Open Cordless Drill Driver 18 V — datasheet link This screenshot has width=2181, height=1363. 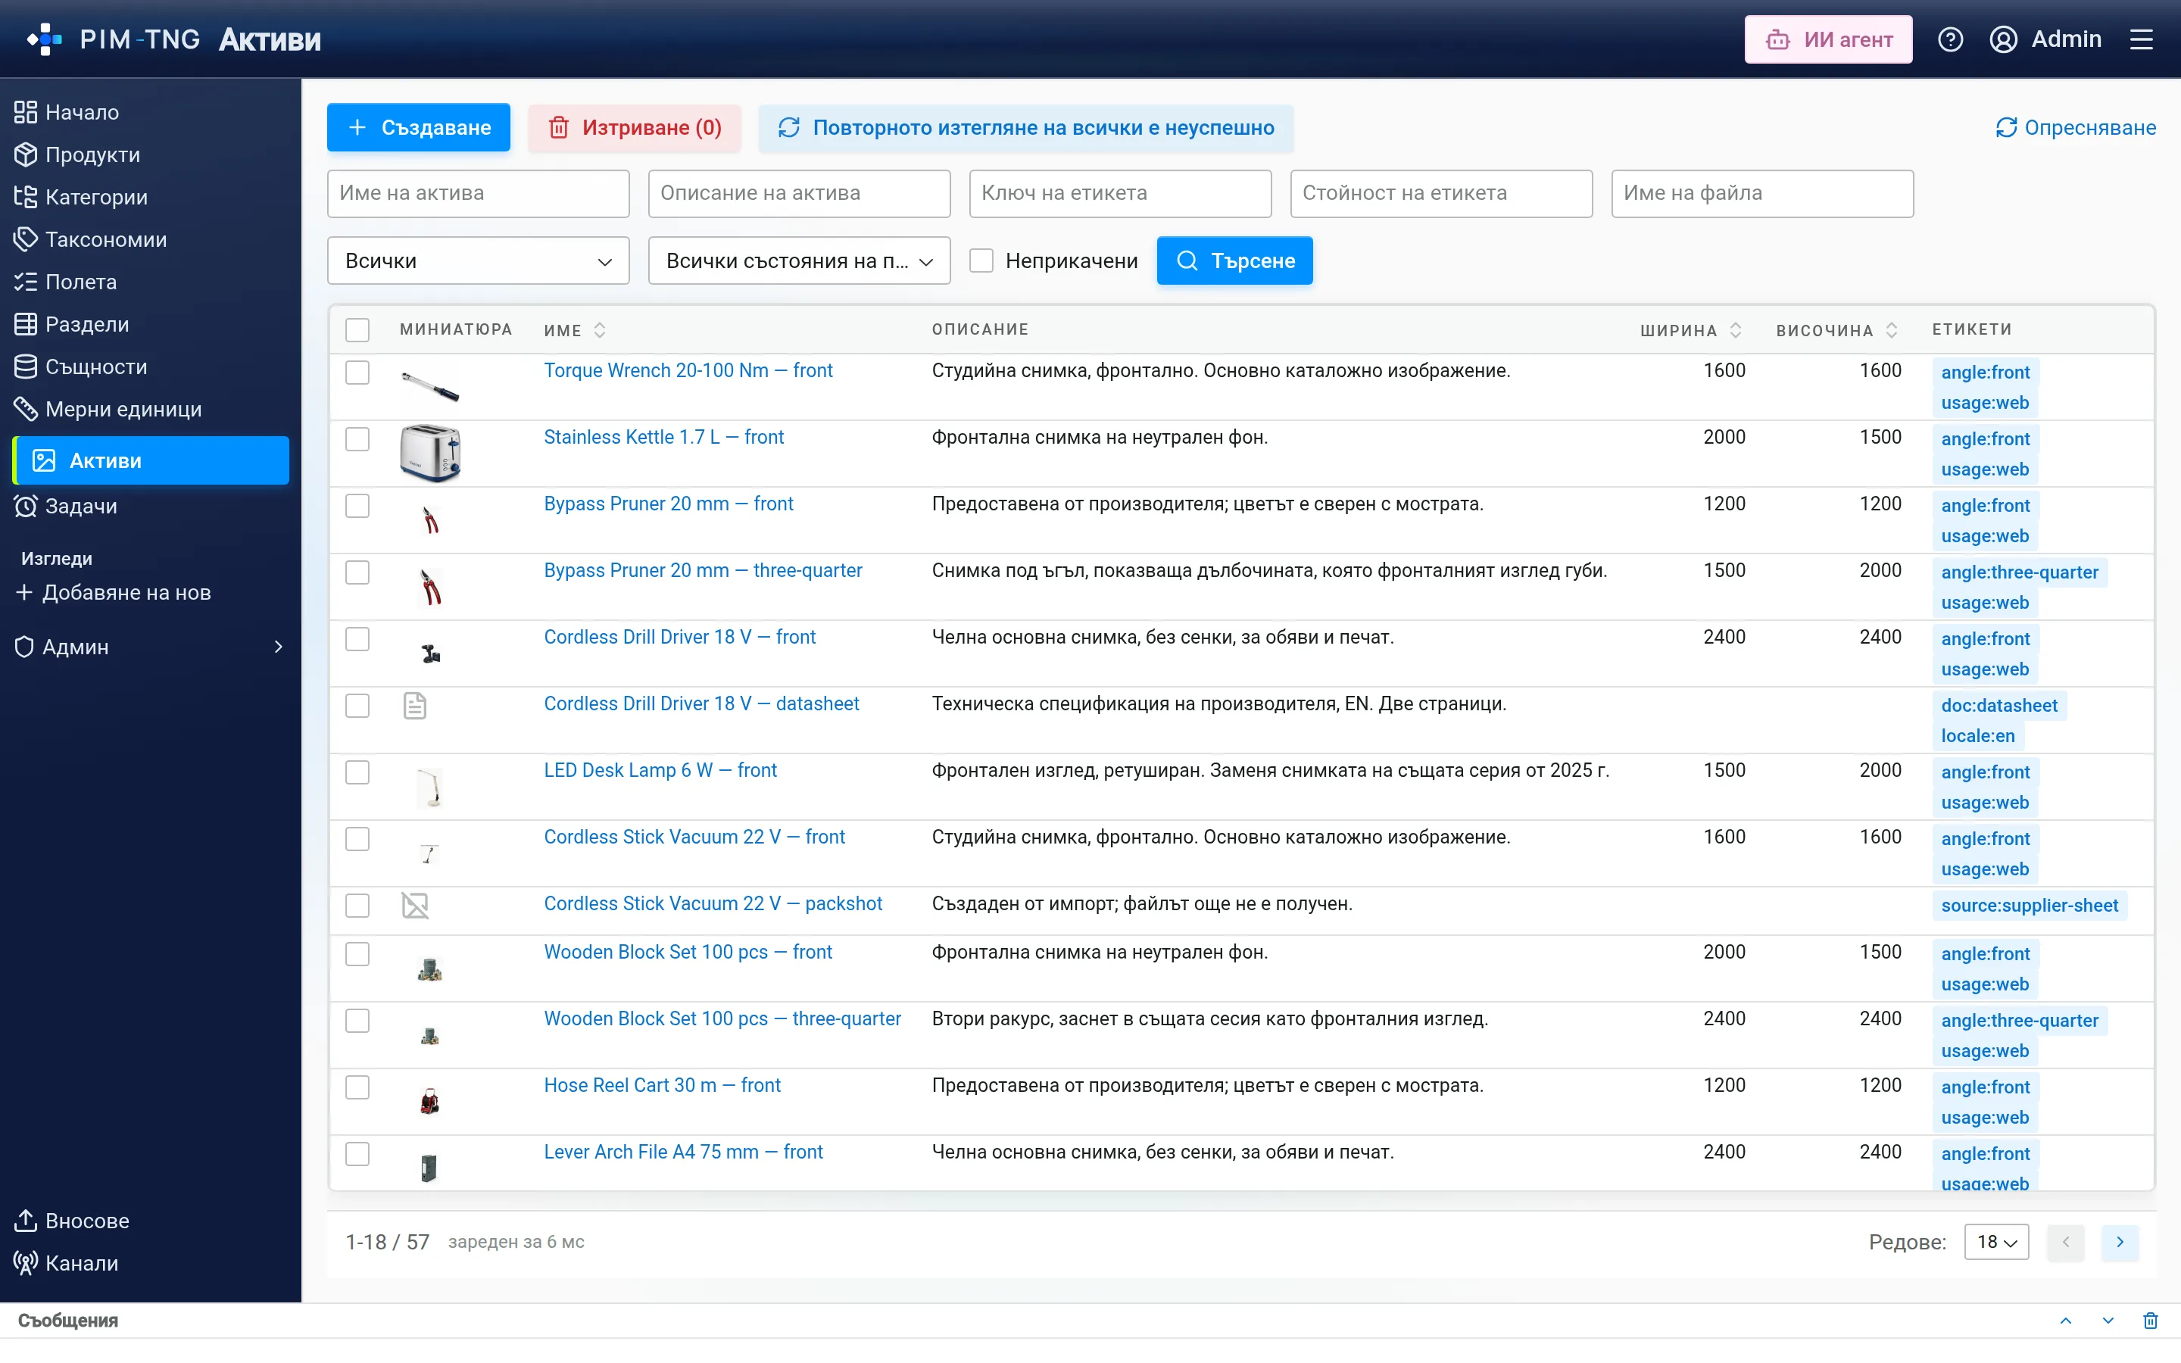[x=701, y=704]
